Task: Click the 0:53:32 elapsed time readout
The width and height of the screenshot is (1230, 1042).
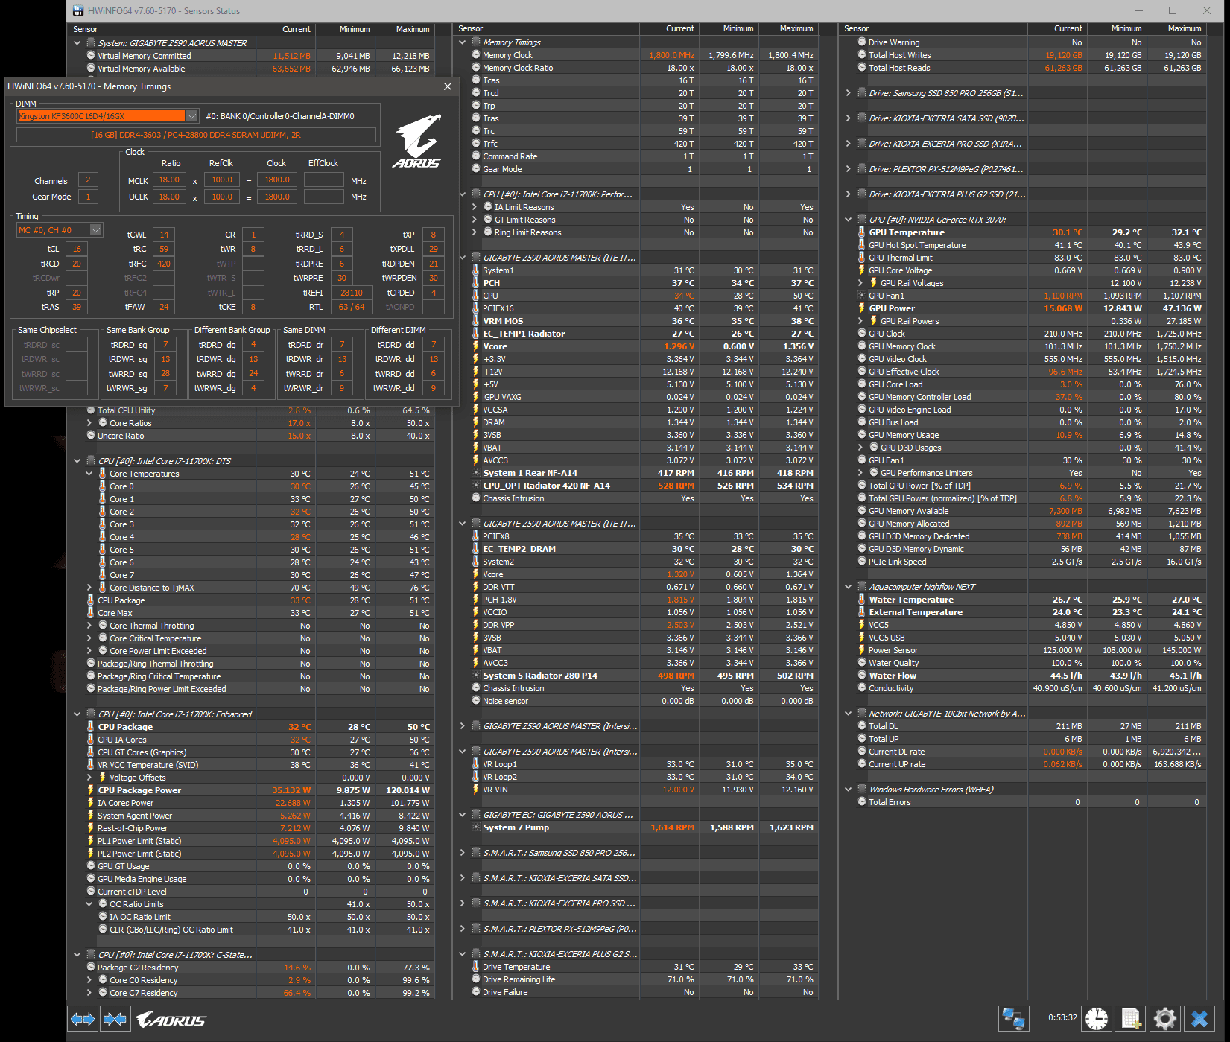Action: coord(1062,1017)
